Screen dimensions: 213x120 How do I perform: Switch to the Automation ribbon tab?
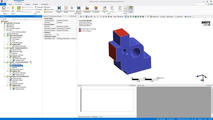(x=45, y=4)
